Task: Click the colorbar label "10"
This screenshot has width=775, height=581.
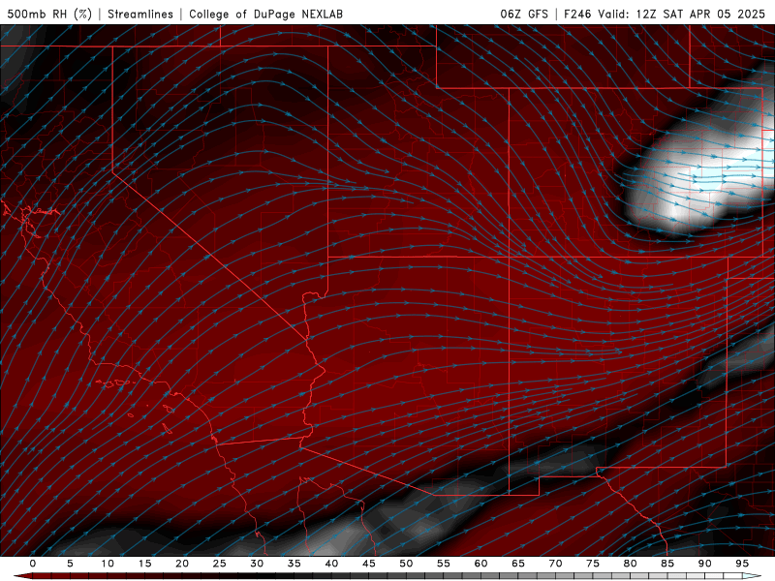Action: 108,564
